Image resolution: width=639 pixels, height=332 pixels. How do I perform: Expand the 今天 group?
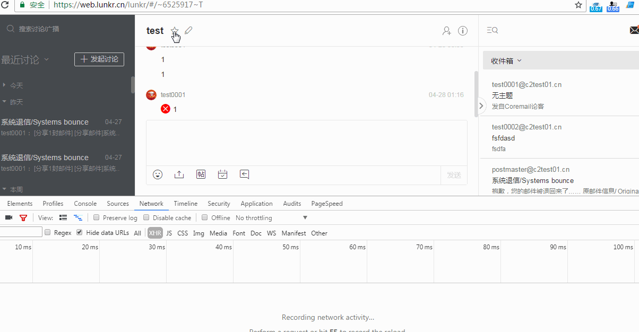(x=13, y=85)
